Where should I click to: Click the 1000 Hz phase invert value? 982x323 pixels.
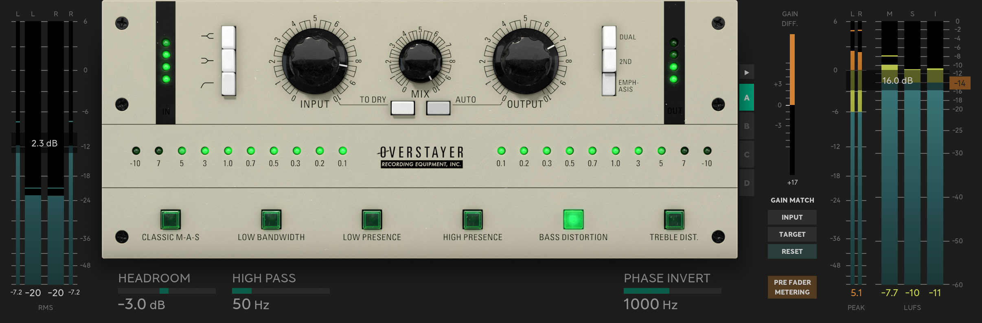651,304
